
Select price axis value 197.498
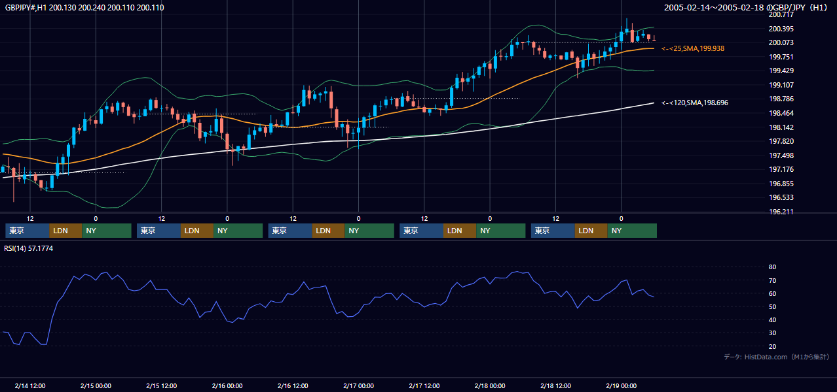[781, 155]
